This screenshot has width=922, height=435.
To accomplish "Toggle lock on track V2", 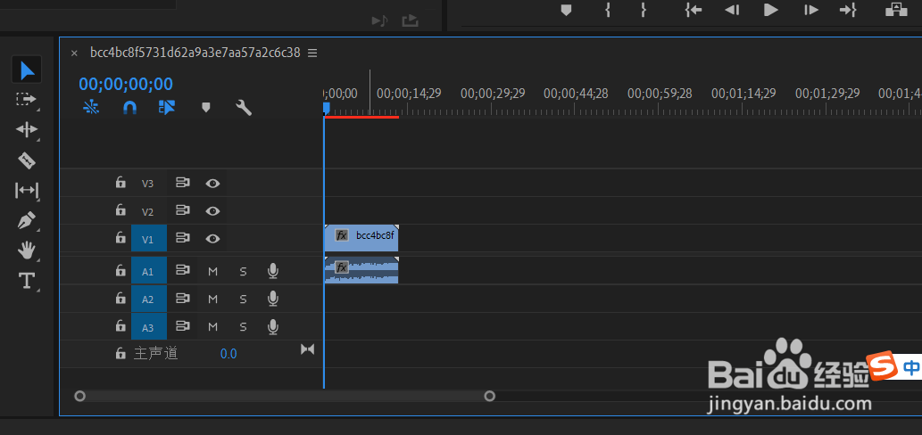I will click(120, 210).
